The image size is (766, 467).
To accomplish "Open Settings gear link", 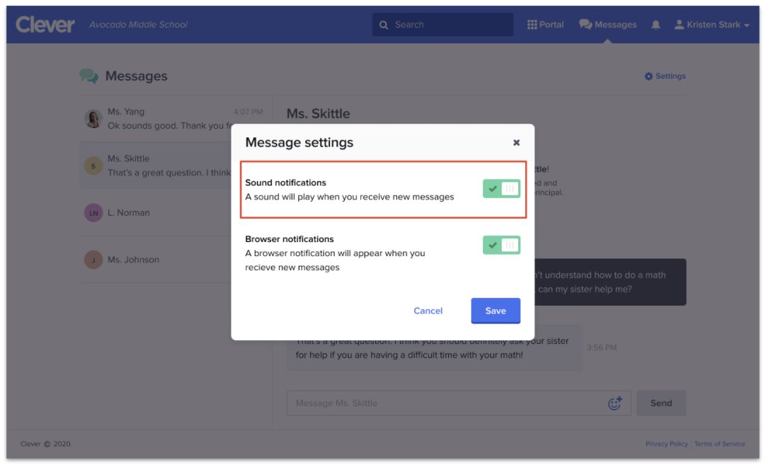I will click(x=665, y=76).
